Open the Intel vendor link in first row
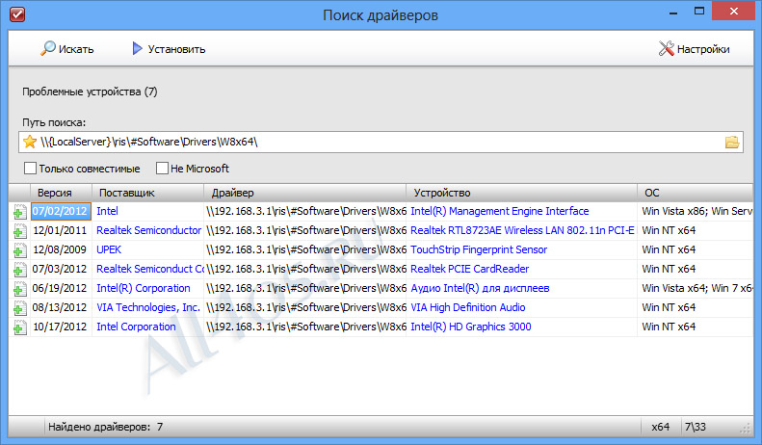Image resolution: width=762 pixels, height=445 pixels. point(107,211)
